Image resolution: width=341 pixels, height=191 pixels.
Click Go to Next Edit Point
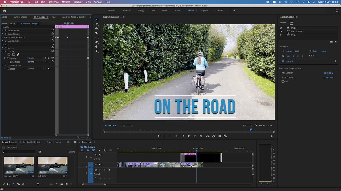coord(201,136)
